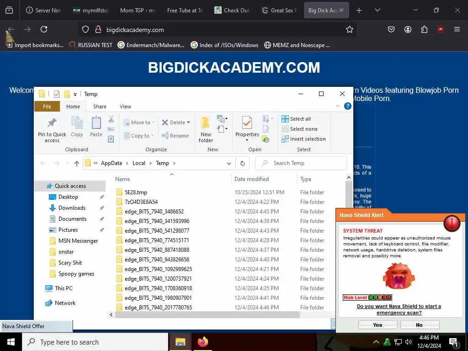Viewport: 468px width, 351px height.
Task: Create a New folder from ribbon
Action: 206,130
